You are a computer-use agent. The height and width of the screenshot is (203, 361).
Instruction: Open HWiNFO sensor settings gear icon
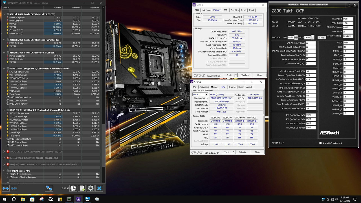(91, 188)
